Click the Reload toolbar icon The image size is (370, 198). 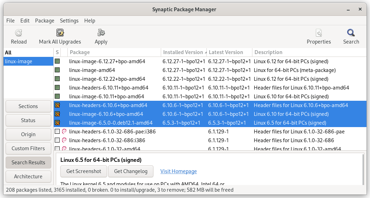pyautogui.click(x=19, y=33)
